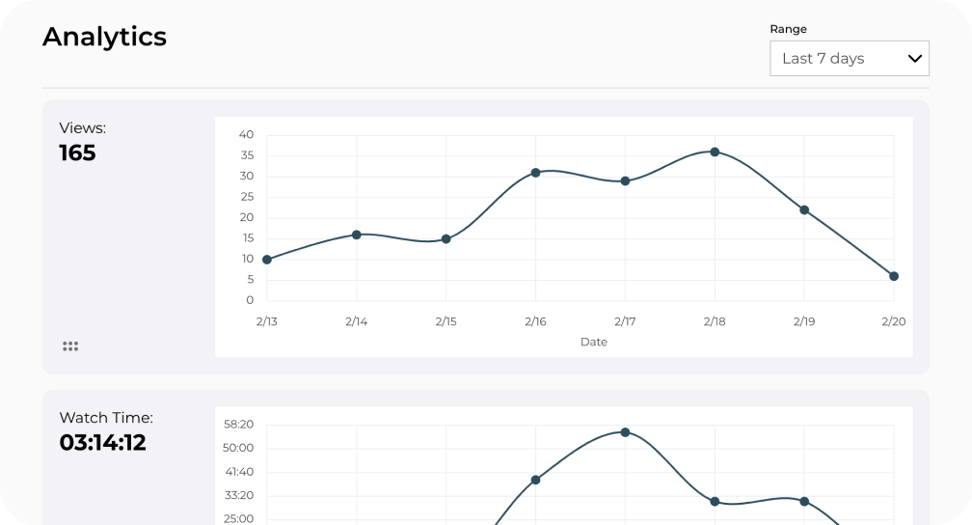This screenshot has height=525, width=972.
Task: Click the Analytics page heading
Action: pos(104,37)
